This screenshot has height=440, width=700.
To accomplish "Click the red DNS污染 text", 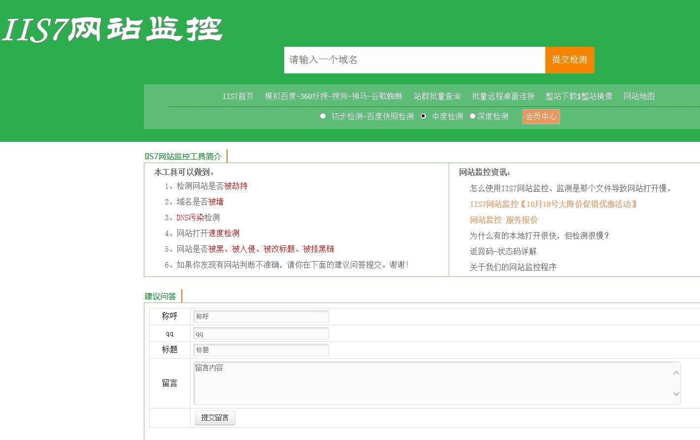I will [190, 217].
